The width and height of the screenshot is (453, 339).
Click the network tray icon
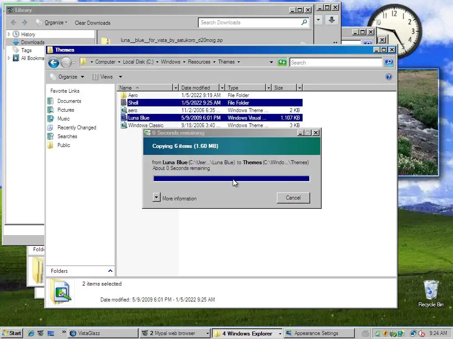(414, 334)
